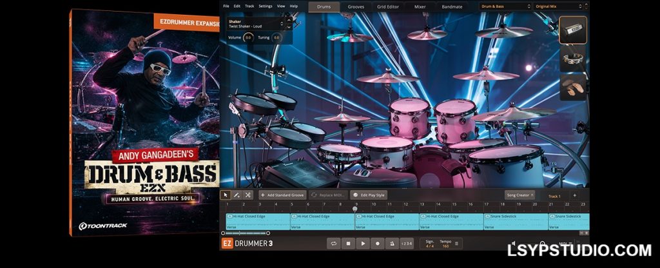
Task: Open the View menu
Action: coord(281,6)
